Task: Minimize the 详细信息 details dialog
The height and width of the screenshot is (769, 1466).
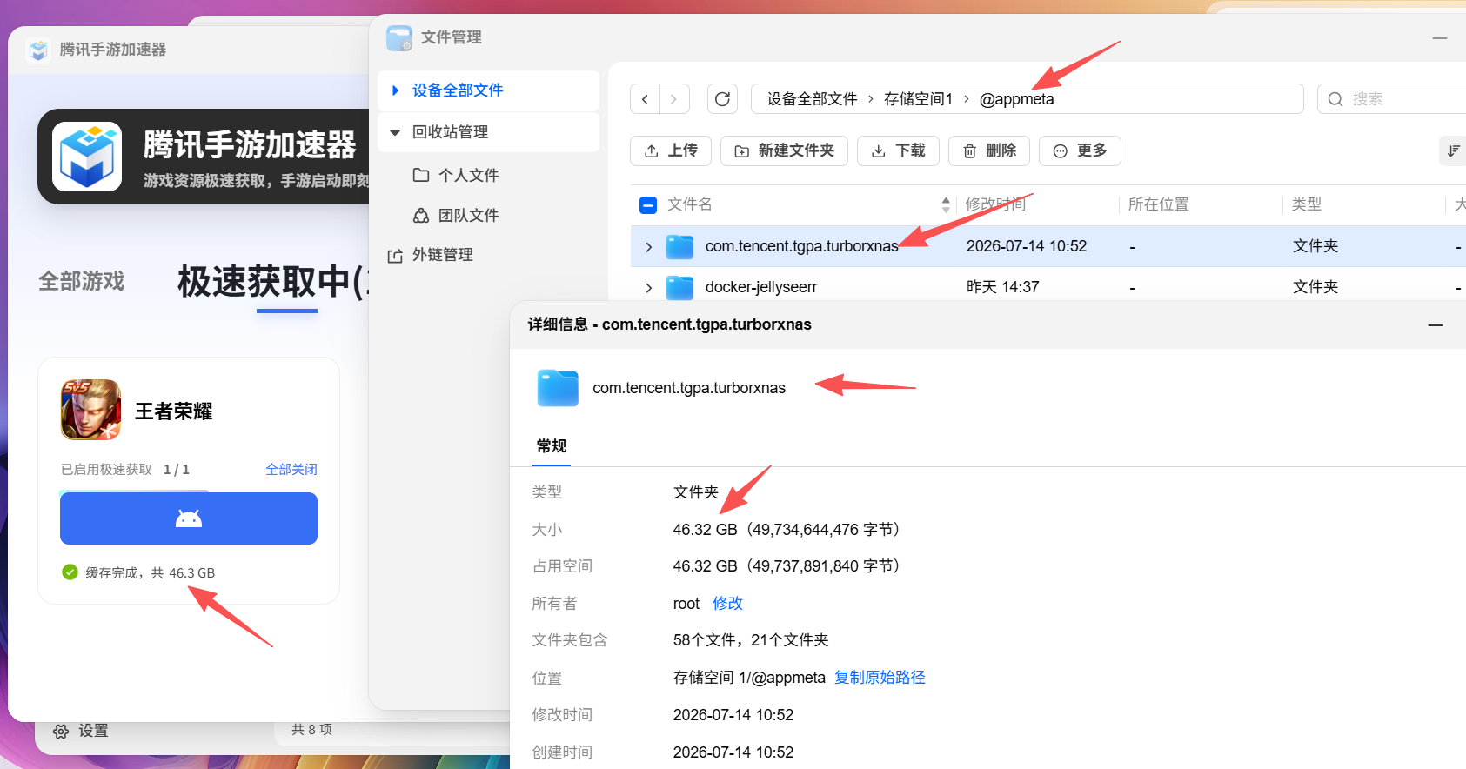Action: [1436, 324]
